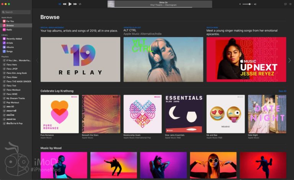Toggle the repeat mode icon

tap(80, 4)
